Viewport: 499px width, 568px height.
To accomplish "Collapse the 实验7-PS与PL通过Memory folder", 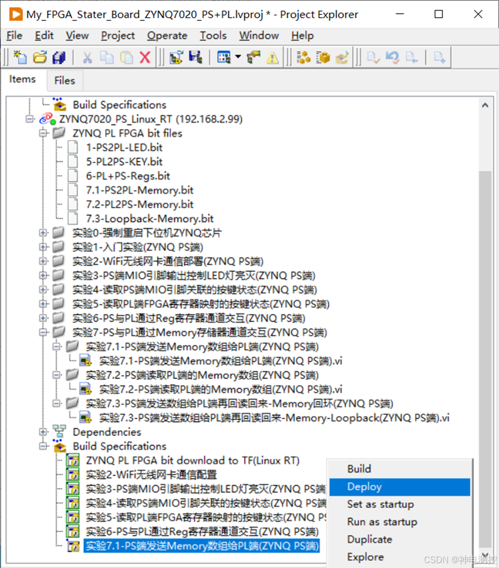I will pyautogui.click(x=43, y=332).
